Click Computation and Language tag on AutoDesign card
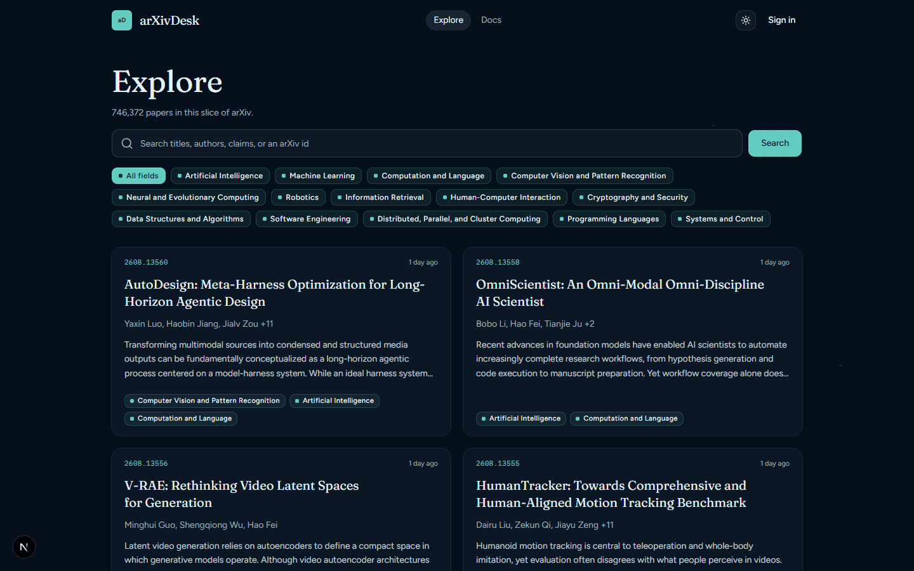The width and height of the screenshot is (914, 571). pos(181,419)
